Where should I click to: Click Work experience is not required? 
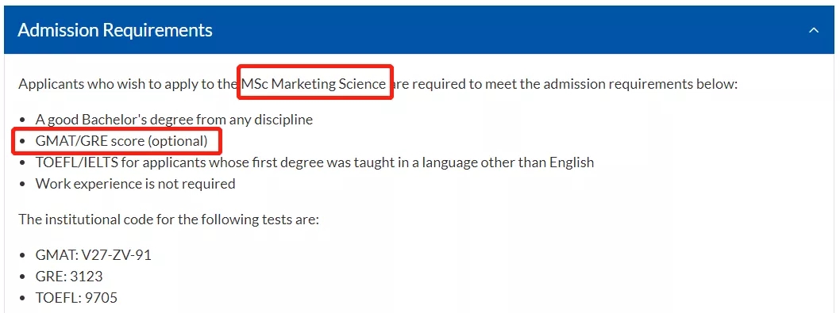pos(136,184)
